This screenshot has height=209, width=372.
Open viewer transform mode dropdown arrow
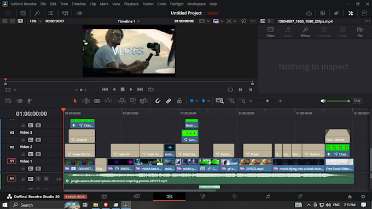[x=15, y=89]
